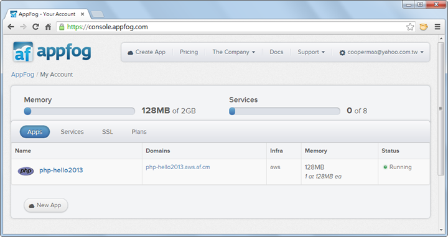Image resolution: width=448 pixels, height=237 pixels.
Task: Bookmark page with the star icon
Action: [x=410, y=27]
